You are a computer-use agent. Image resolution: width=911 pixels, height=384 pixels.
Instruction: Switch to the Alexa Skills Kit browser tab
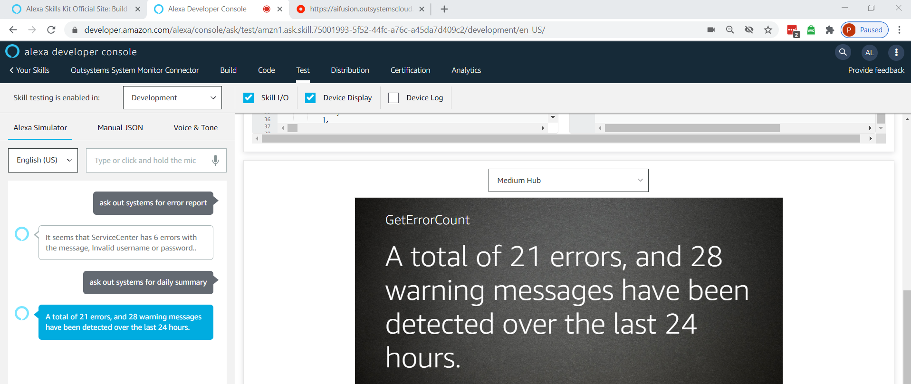pos(77,9)
